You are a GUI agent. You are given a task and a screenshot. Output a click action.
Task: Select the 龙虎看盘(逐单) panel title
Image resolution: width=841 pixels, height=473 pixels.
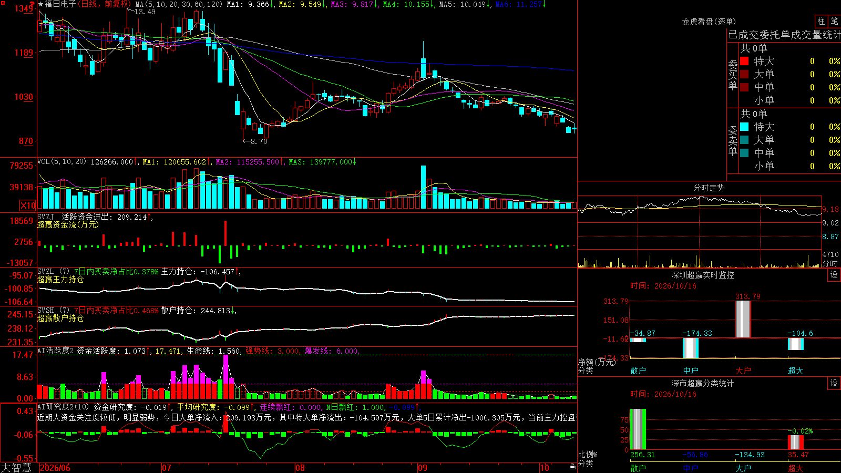pos(709,22)
